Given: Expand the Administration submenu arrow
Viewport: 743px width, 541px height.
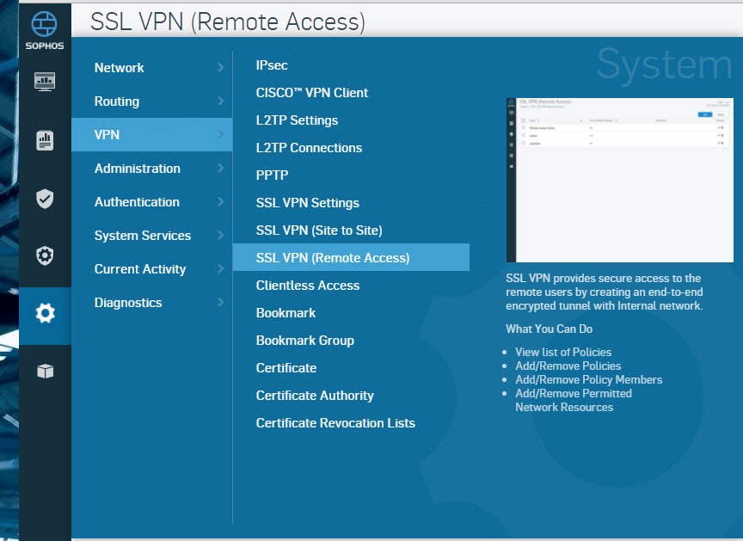Looking at the screenshot, I should click(x=221, y=169).
